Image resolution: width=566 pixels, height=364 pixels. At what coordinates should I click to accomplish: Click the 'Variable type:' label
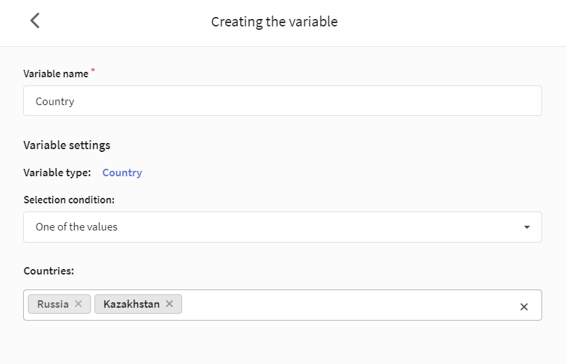(x=57, y=173)
